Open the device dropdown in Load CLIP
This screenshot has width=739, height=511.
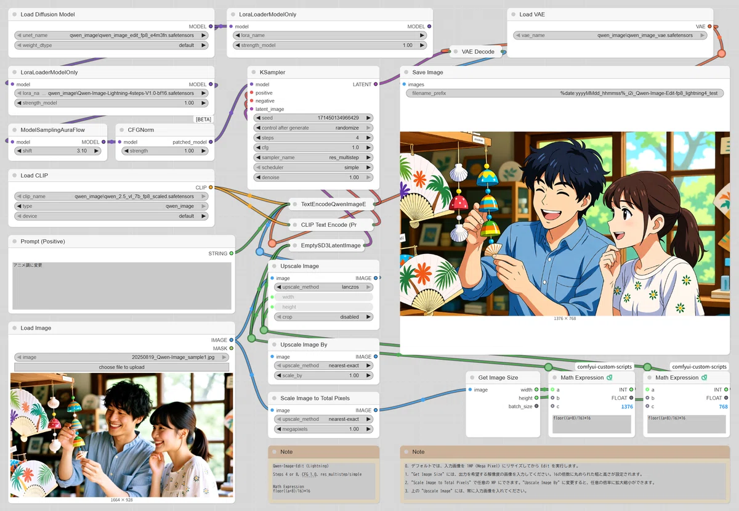pos(111,216)
